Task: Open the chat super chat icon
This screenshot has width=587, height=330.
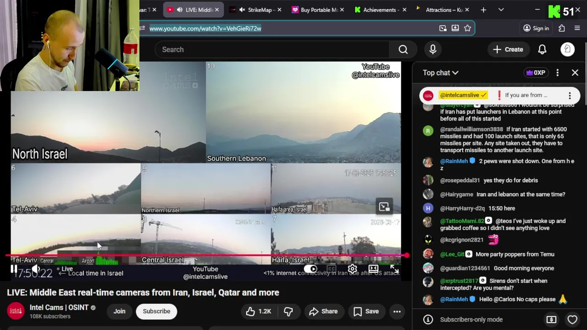Action: pos(551,319)
